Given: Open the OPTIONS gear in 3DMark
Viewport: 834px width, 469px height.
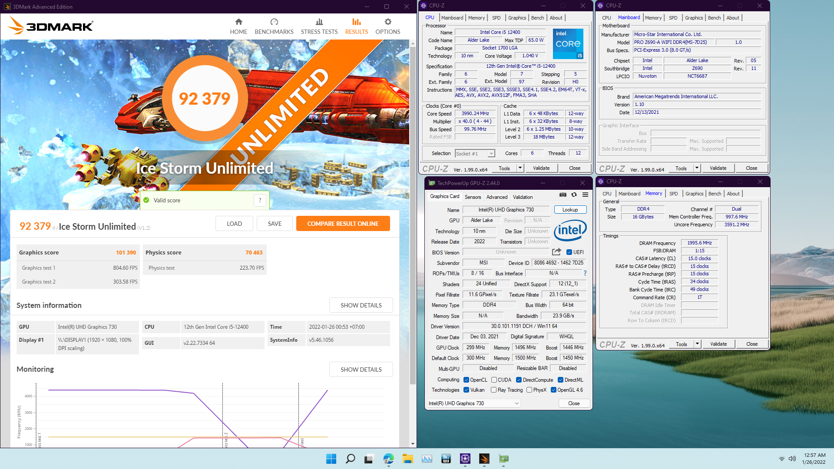Looking at the screenshot, I should coord(388,26).
